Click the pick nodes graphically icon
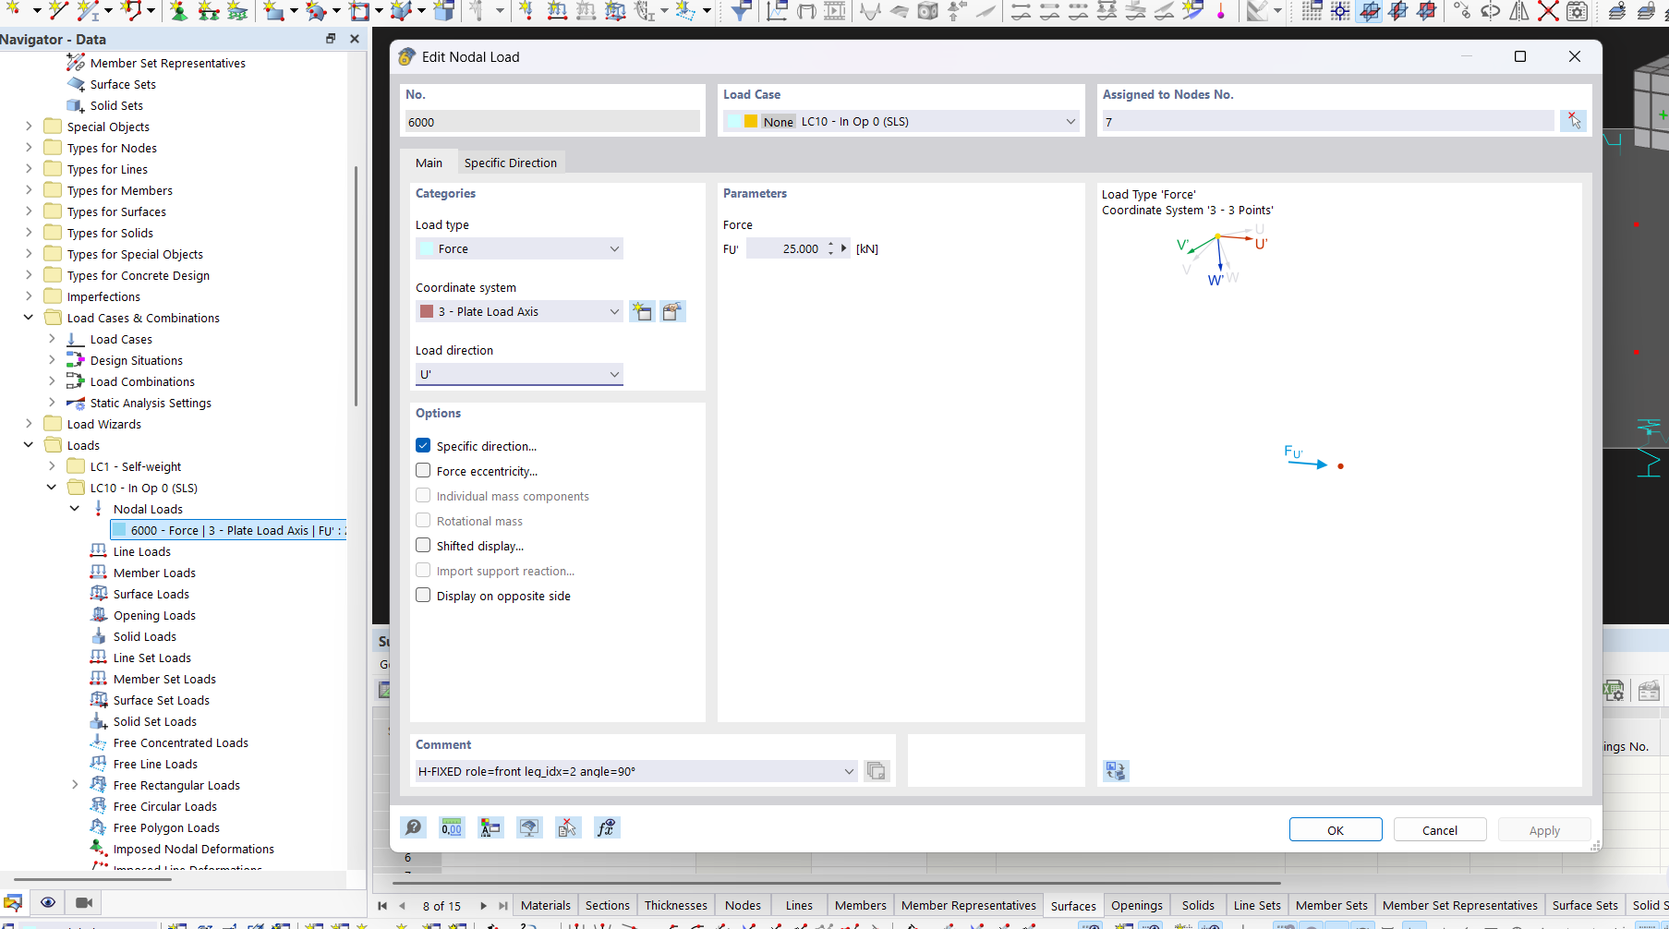This screenshot has width=1669, height=929. [1573, 121]
